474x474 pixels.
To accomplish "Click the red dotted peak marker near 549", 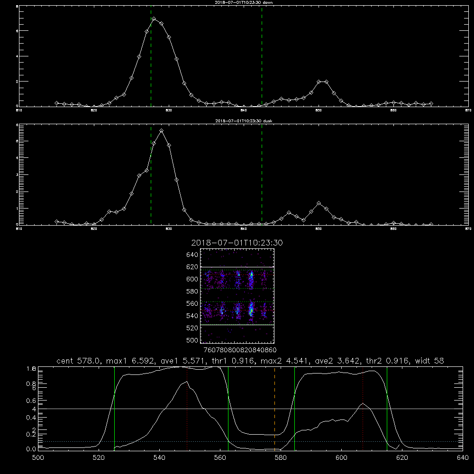I will pos(187,410).
